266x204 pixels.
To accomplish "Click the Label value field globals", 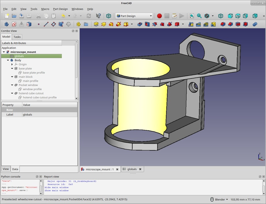I will [x=50, y=114].
